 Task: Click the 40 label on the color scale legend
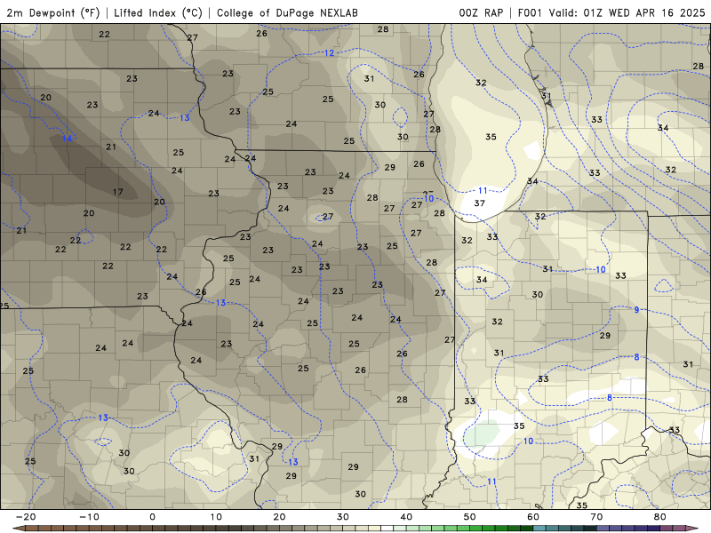[x=406, y=517]
